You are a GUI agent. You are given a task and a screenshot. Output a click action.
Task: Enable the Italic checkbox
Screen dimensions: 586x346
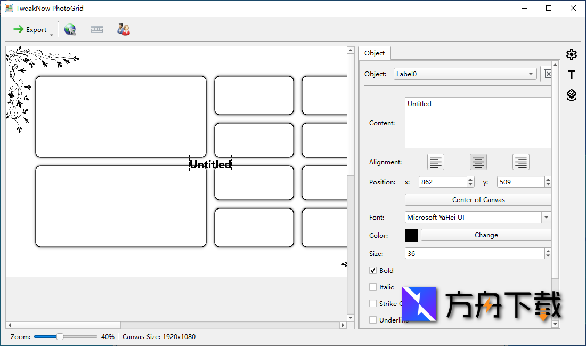pos(373,287)
